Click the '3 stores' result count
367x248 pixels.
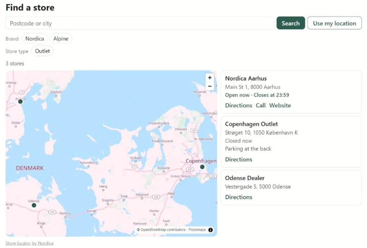pos(15,63)
